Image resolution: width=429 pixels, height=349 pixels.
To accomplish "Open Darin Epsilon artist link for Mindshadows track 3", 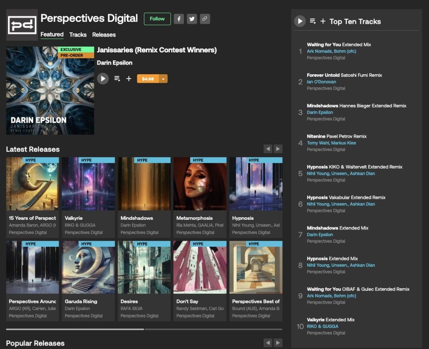I will coord(320,112).
